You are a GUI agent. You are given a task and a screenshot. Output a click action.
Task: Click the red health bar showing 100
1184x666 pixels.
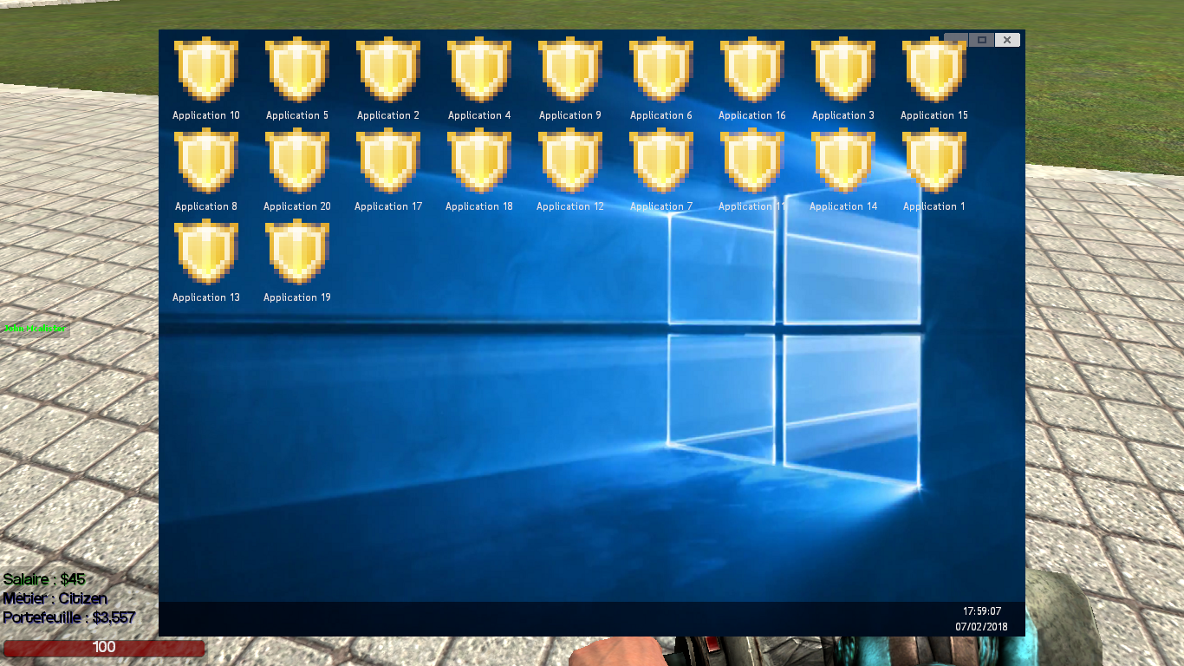[x=104, y=648]
